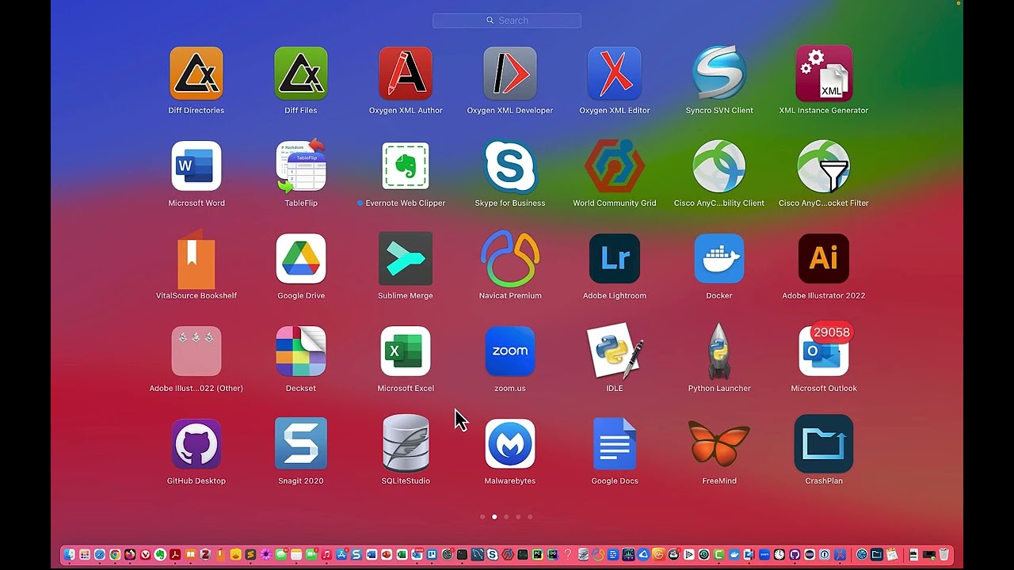Click Safari compass icon in Dock
The image size is (1014, 570).
coord(100,555)
